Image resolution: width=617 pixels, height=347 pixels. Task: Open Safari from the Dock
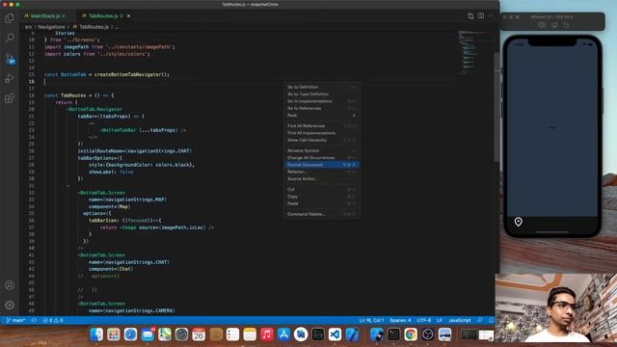pyautogui.click(x=130, y=334)
